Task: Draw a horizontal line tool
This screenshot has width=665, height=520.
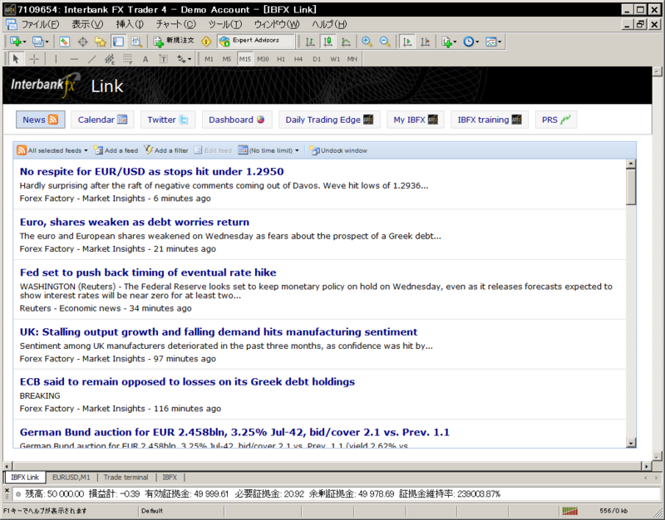Action: (x=74, y=59)
